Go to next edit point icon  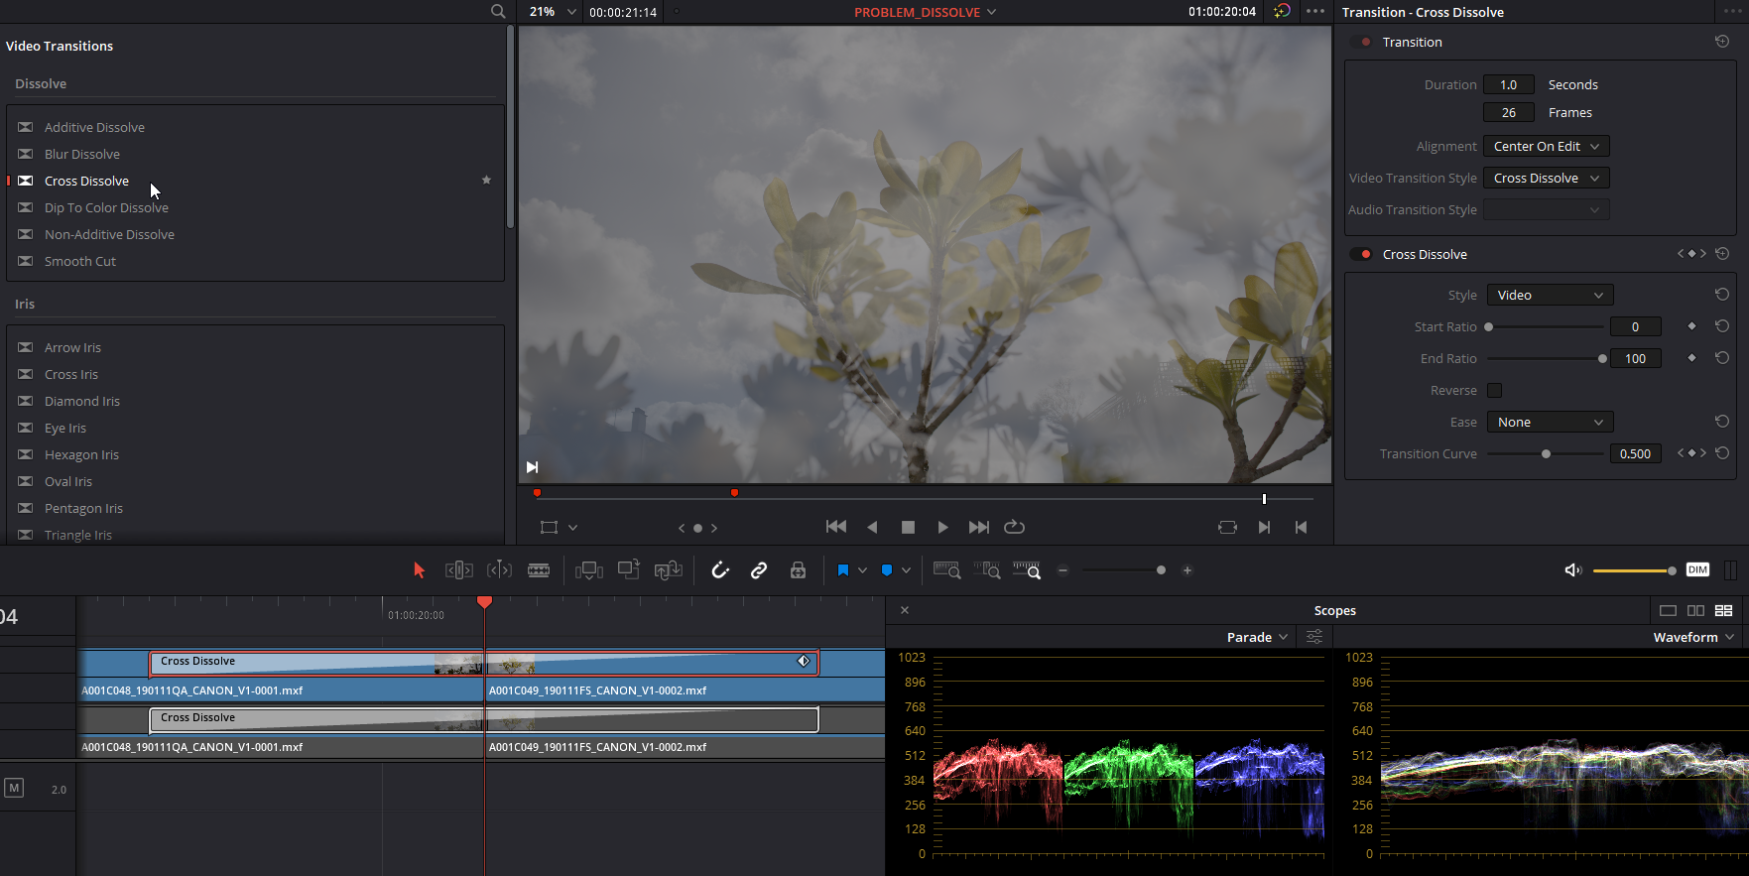pyautogui.click(x=1264, y=528)
